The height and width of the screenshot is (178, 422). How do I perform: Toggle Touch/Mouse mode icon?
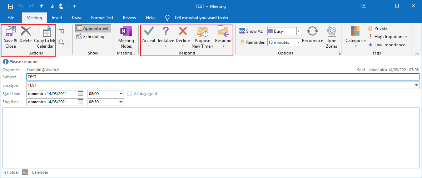(x=61, y=6)
